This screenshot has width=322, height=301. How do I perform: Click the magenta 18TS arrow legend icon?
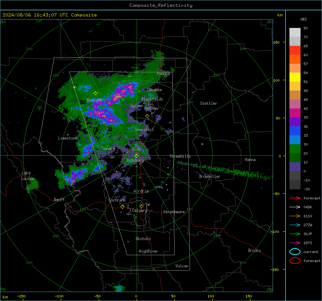295,243
